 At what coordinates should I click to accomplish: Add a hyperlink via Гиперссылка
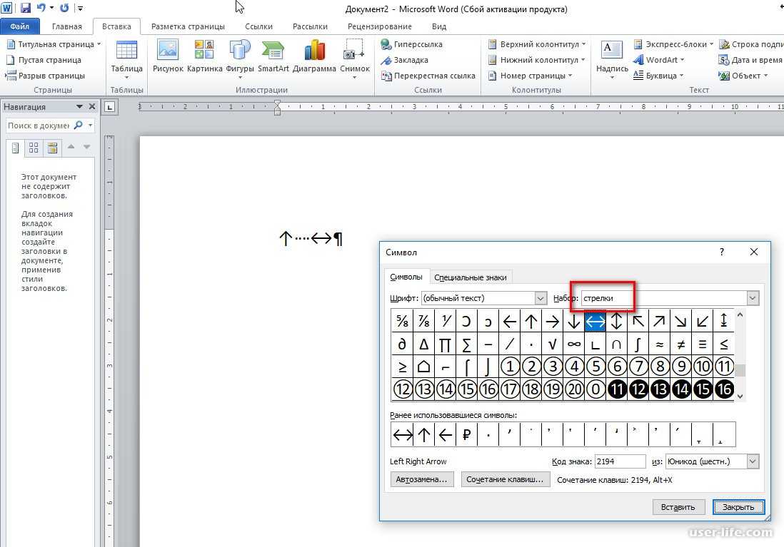pos(411,44)
